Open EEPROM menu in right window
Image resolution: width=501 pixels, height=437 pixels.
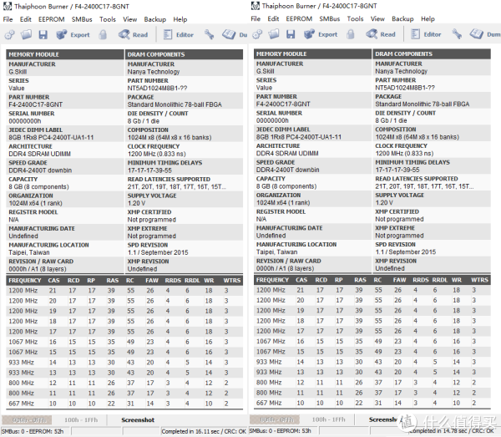coord(299,19)
